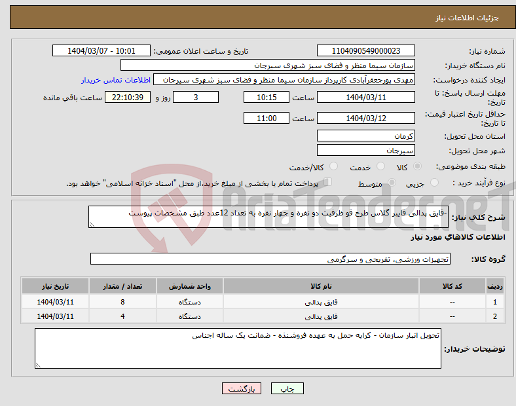Open the اطلاعات تماس خریدار link

click(x=116, y=80)
